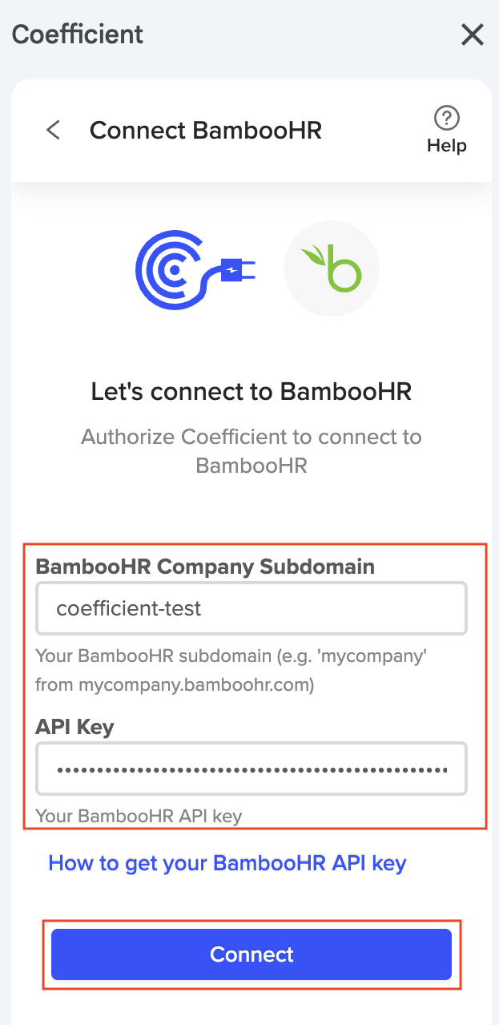Click the Help label under the question mark
The height and width of the screenshot is (1025, 499).
click(x=446, y=146)
